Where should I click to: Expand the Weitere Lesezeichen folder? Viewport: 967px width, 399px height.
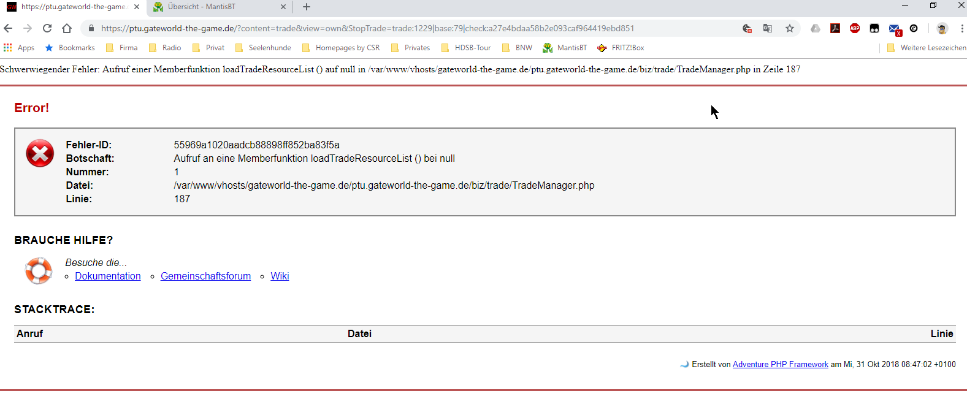926,48
